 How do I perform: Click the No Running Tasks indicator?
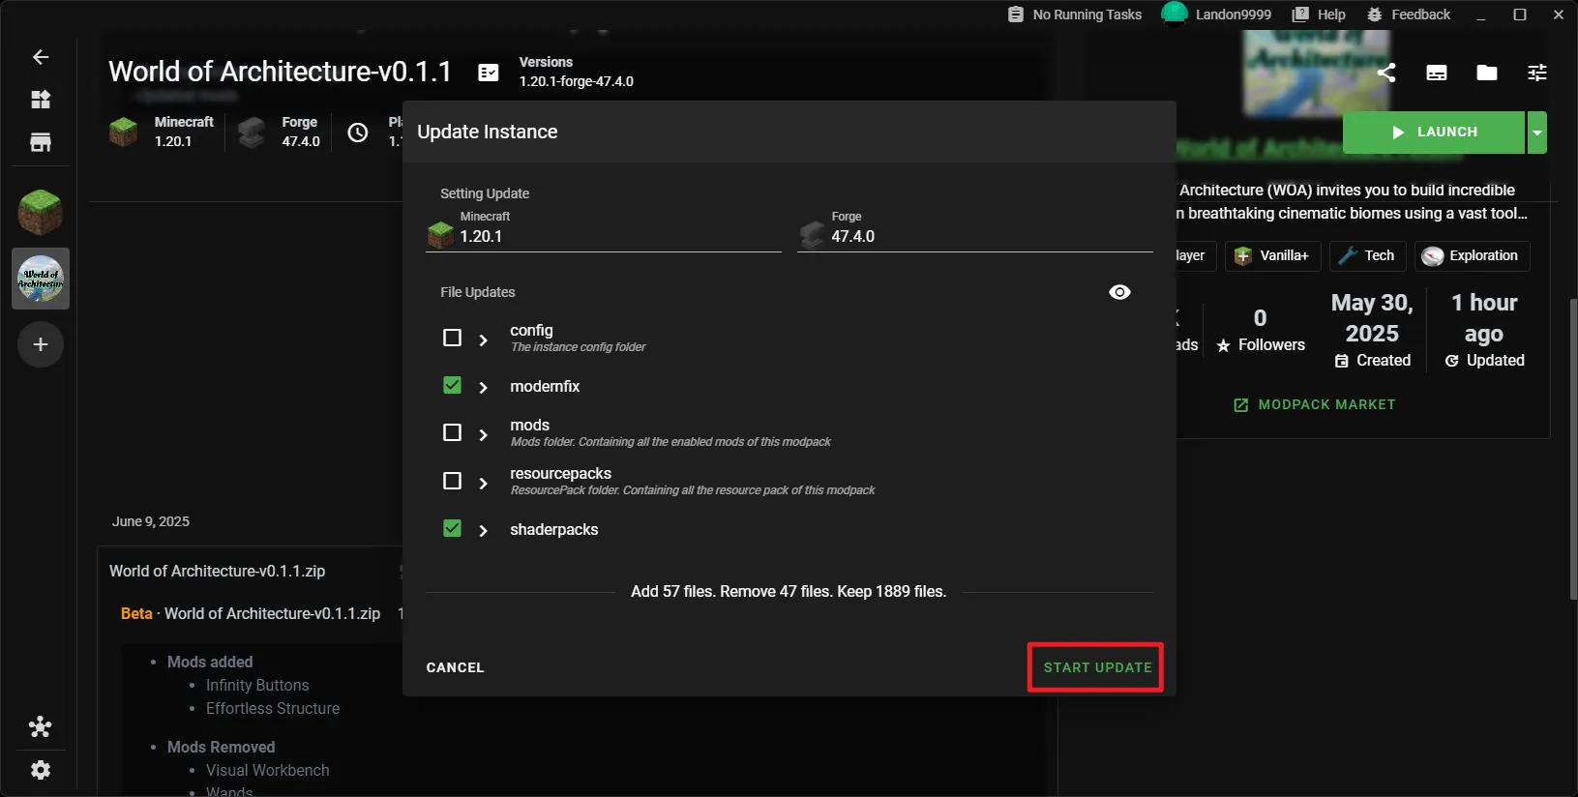click(1074, 15)
